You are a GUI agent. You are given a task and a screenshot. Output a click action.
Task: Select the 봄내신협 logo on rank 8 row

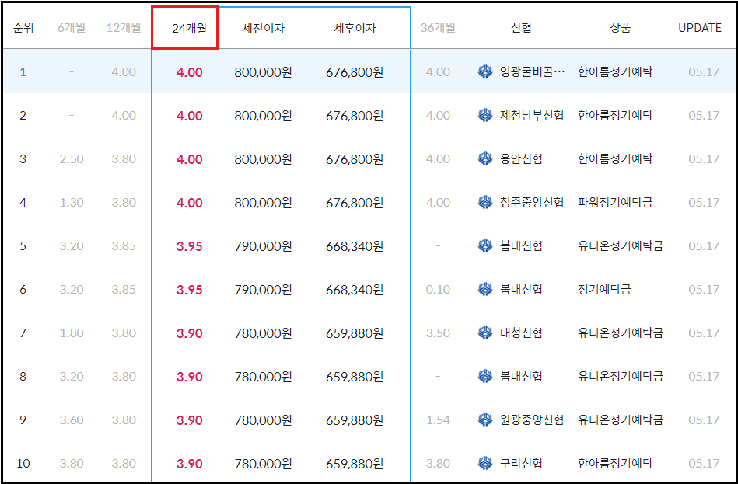click(x=485, y=376)
